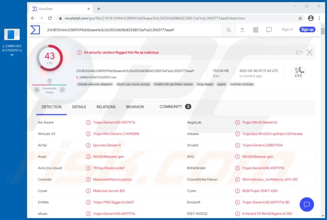This screenshot has height=220, width=327.
Task: Click Trojan.Generic.D2BD7904 detection text
Action: pyautogui.click(x=262, y=145)
